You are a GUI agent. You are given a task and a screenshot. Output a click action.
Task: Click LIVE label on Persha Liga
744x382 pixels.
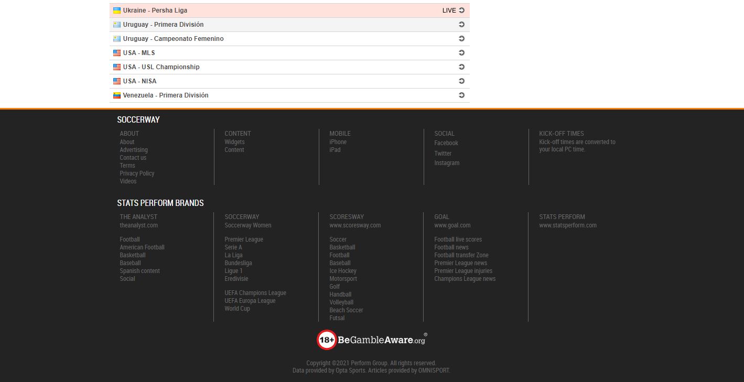(x=449, y=10)
